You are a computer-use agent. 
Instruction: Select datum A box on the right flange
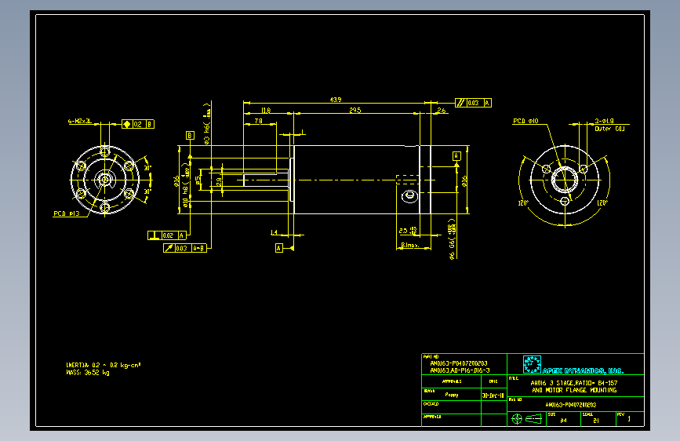[456, 156]
